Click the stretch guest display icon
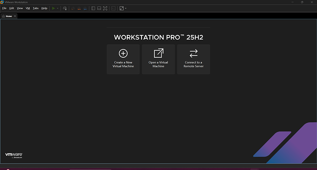The width and height of the screenshot is (317, 170). 121,8
